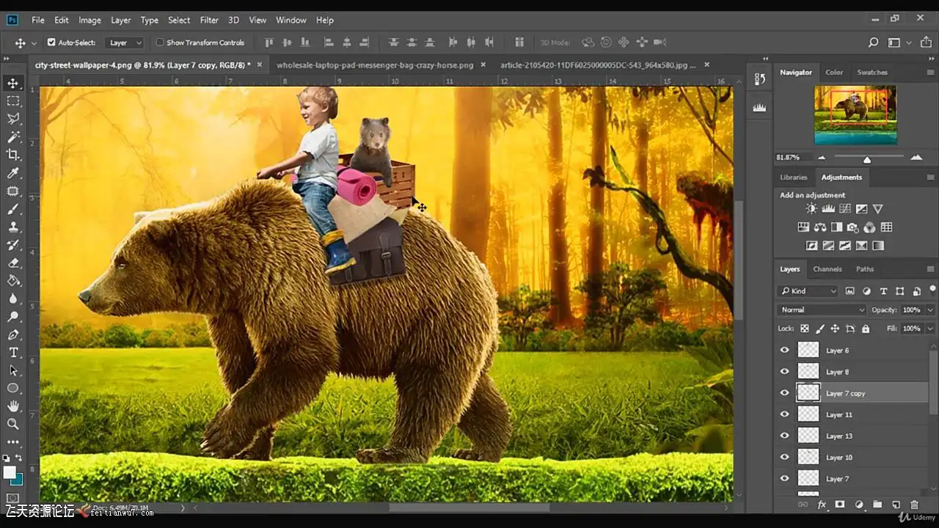Screen dimensions: 939x528
Task: Select the Eyedropper tool
Action: coord(13,173)
